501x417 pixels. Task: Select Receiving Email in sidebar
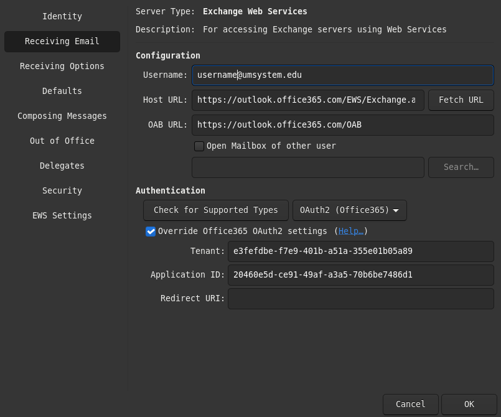click(x=62, y=41)
